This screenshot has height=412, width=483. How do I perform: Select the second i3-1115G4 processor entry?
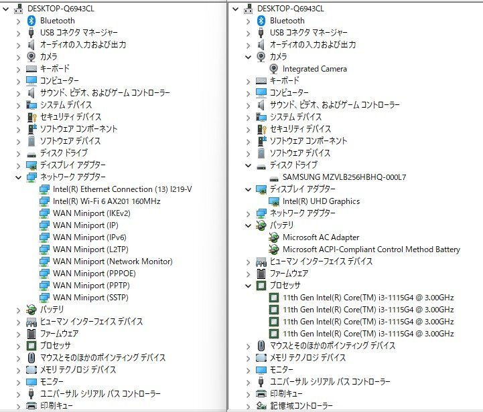coord(368,310)
